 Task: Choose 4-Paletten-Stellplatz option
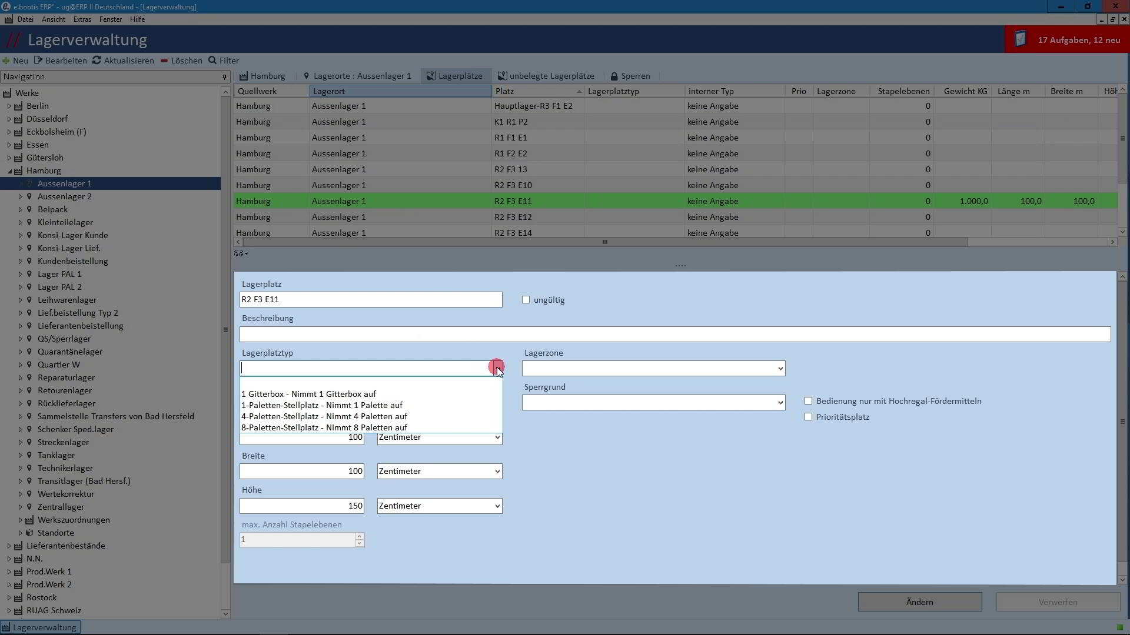pyautogui.click(x=371, y=416)
